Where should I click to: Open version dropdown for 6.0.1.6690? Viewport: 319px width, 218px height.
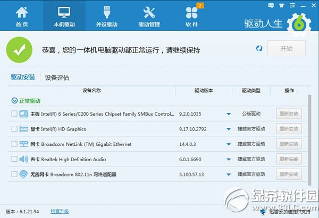pos(229,159)
